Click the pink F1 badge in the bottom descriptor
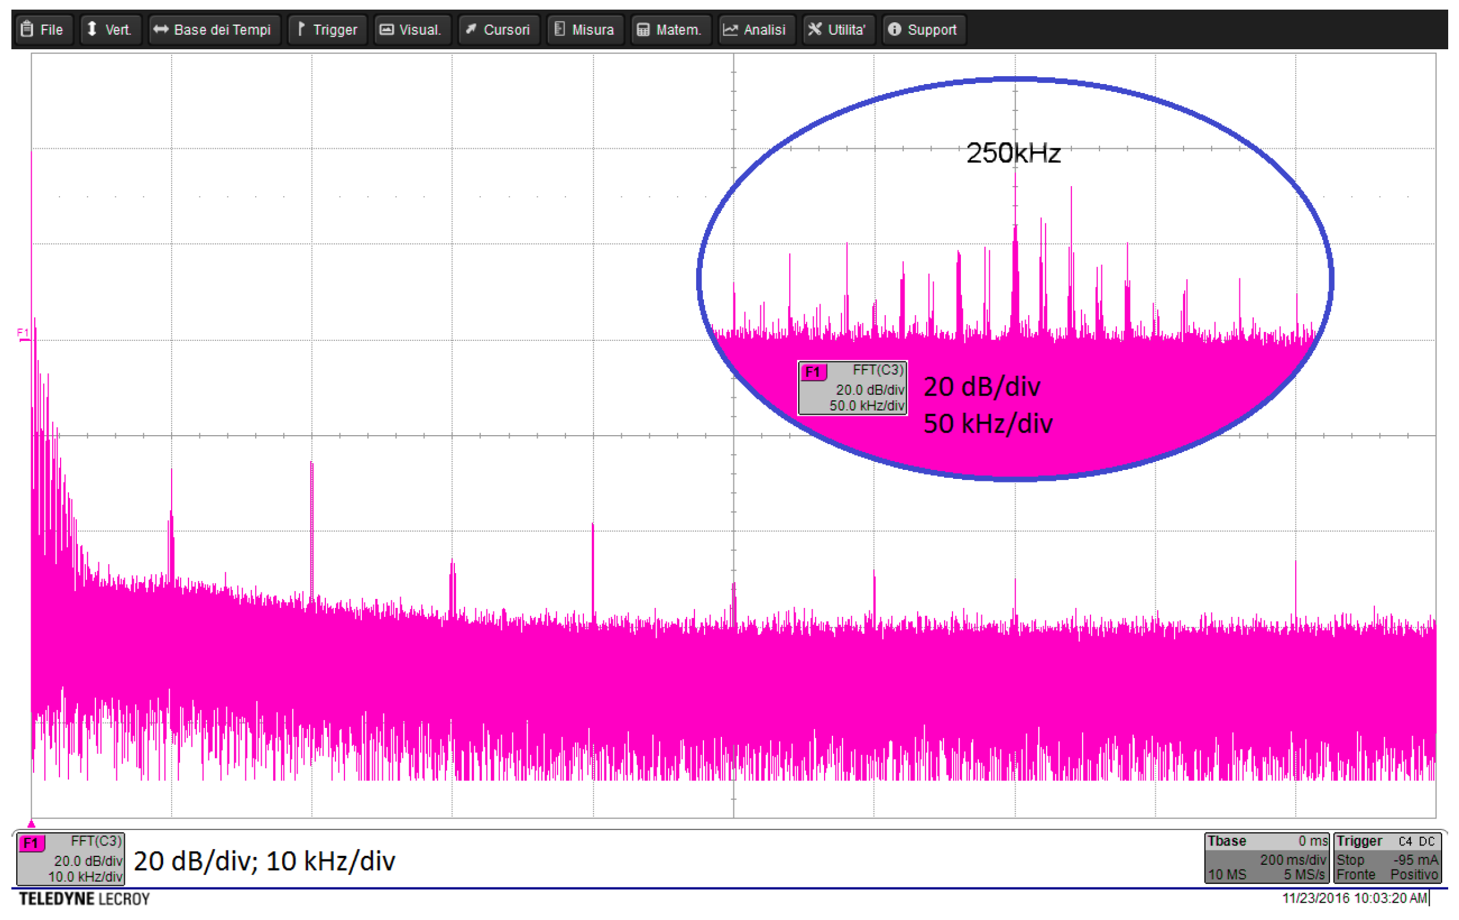This screenshot has height=920, width=1459. tap(31, 844)
